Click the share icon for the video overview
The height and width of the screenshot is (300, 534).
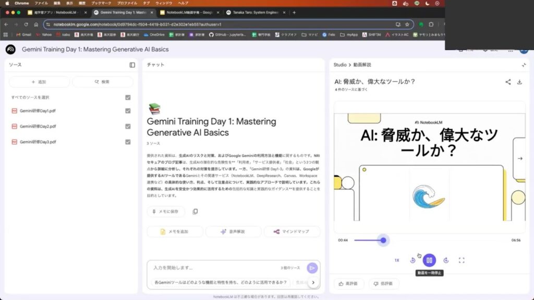[508, 82]
